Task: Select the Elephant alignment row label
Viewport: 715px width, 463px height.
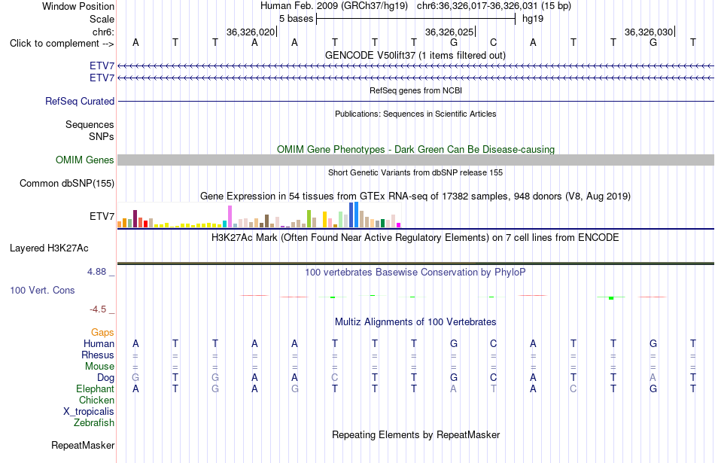Action: pos(95,388)
